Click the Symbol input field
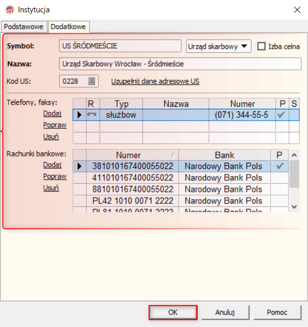 click(120, 46)
